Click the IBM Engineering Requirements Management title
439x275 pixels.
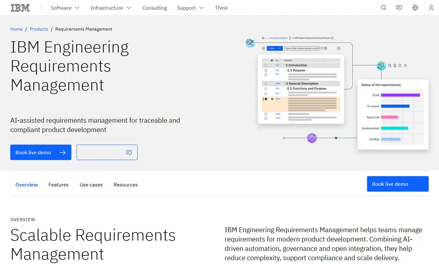(69, 66)
